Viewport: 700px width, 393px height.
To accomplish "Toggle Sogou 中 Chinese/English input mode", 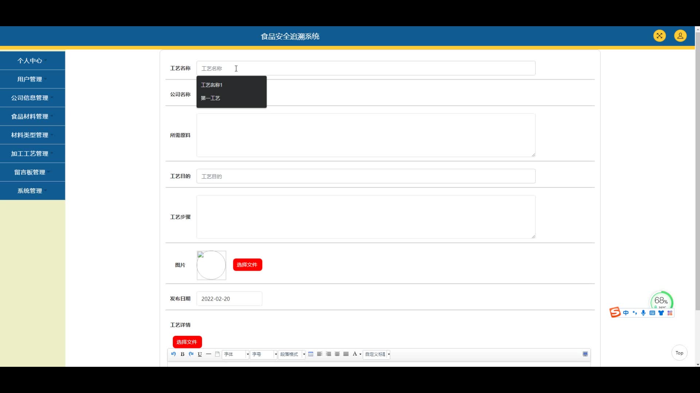I will (626, 313).
